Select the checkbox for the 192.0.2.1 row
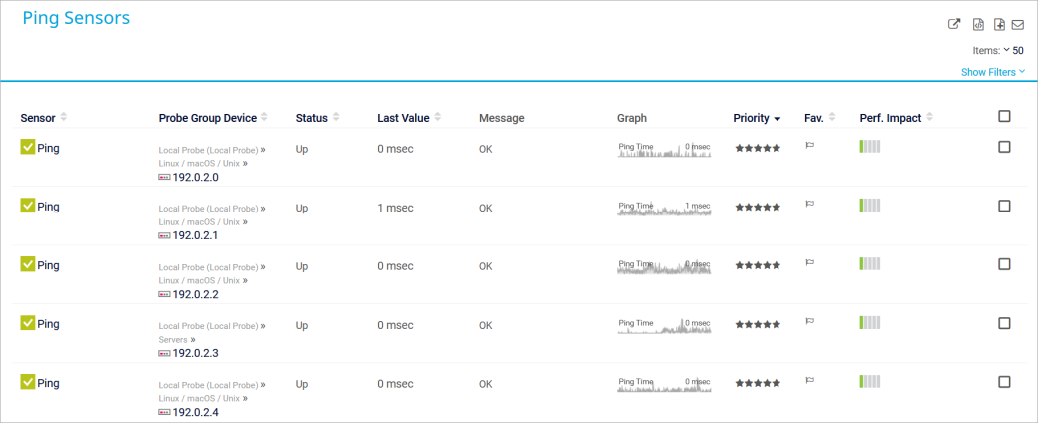The image size is (1038, 423). (1004, 207)
